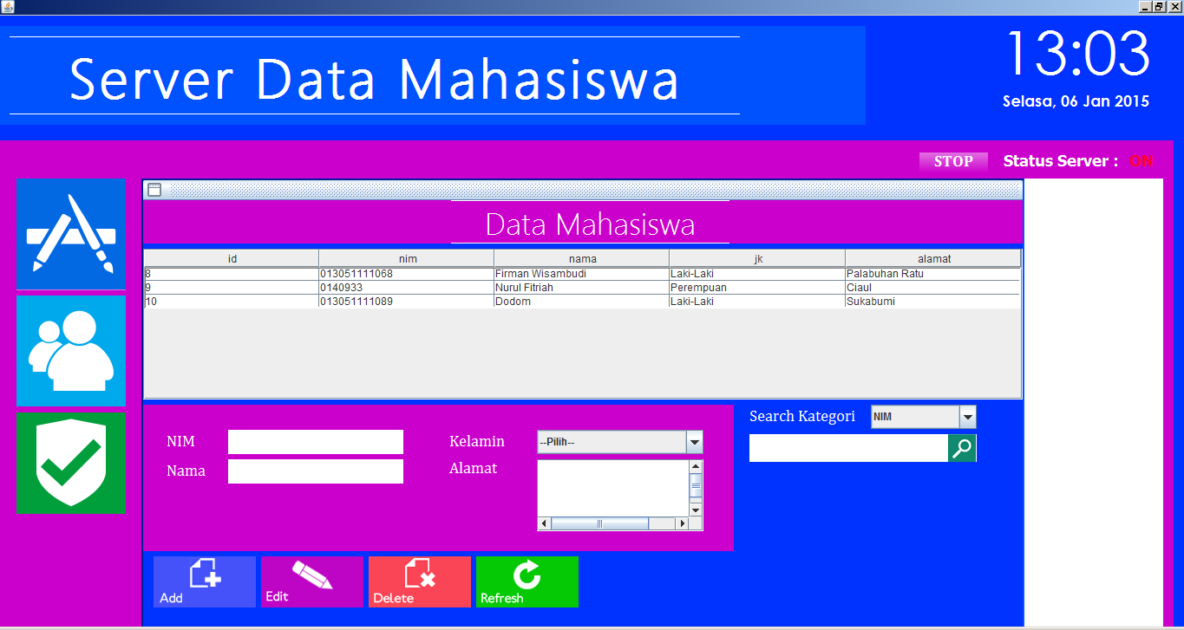
Task: Click the Alamat vertical scrollbar thumb
Action: tap(696, 485)
